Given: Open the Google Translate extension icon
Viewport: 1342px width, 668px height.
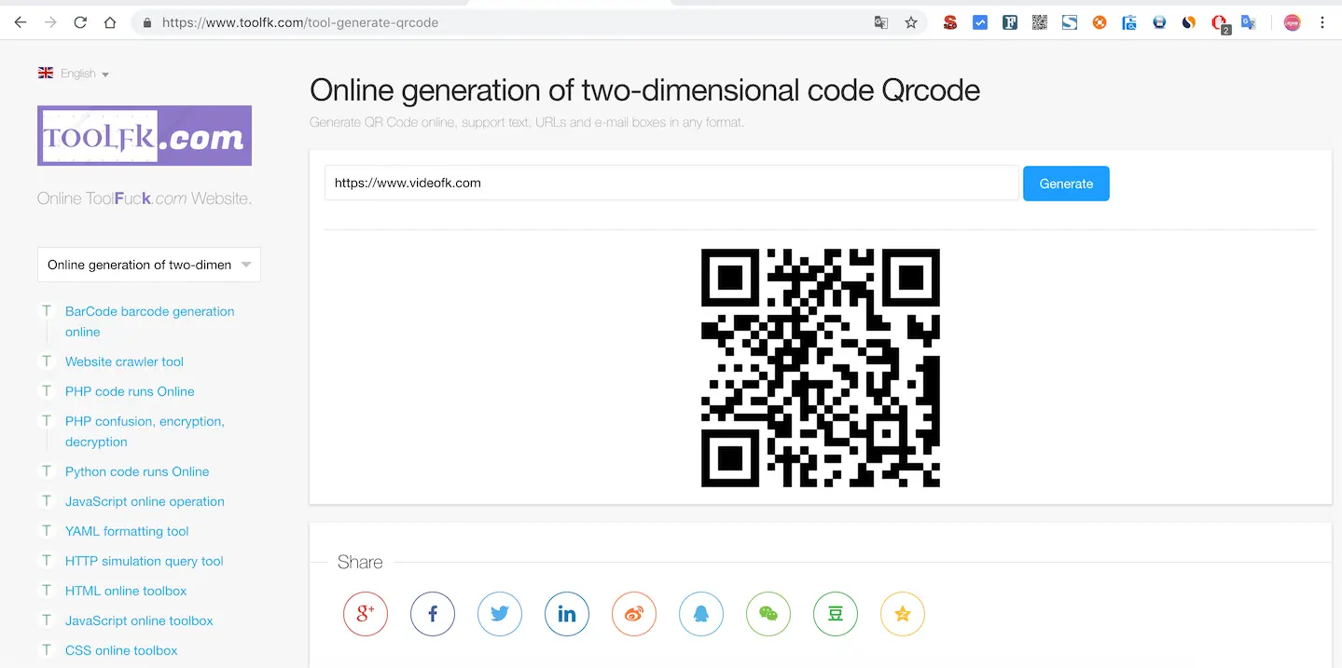Looking at the screenshot, I should (880, 21).
